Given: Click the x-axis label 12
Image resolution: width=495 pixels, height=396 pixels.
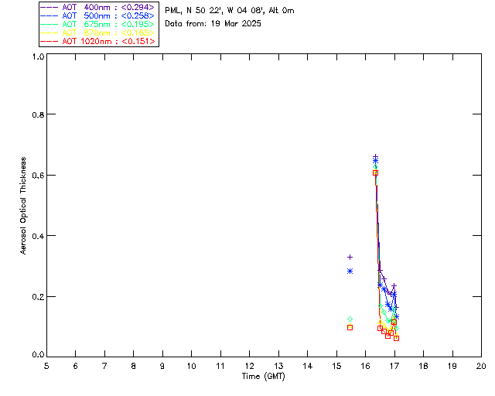Looking at the screenshot, I should [249, 366].
